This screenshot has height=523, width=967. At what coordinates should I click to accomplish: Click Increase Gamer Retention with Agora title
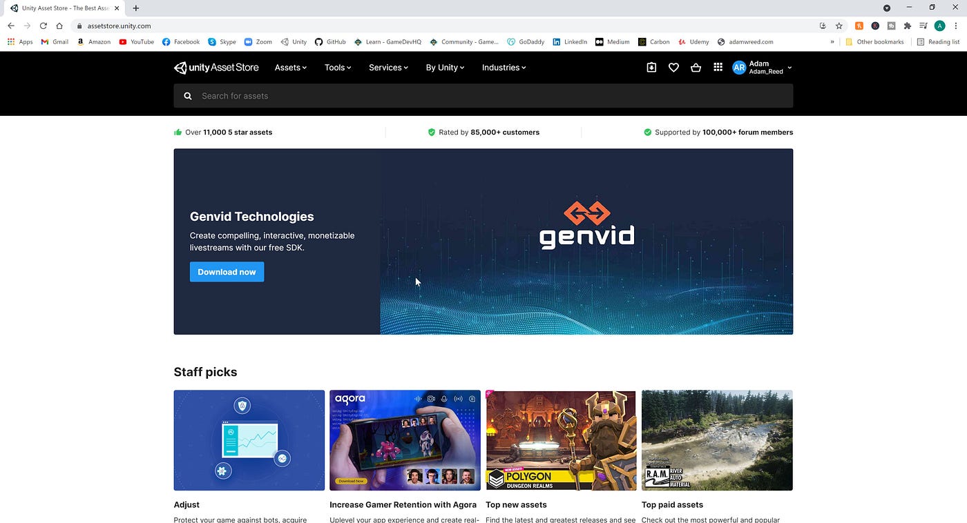pos(403,505)
